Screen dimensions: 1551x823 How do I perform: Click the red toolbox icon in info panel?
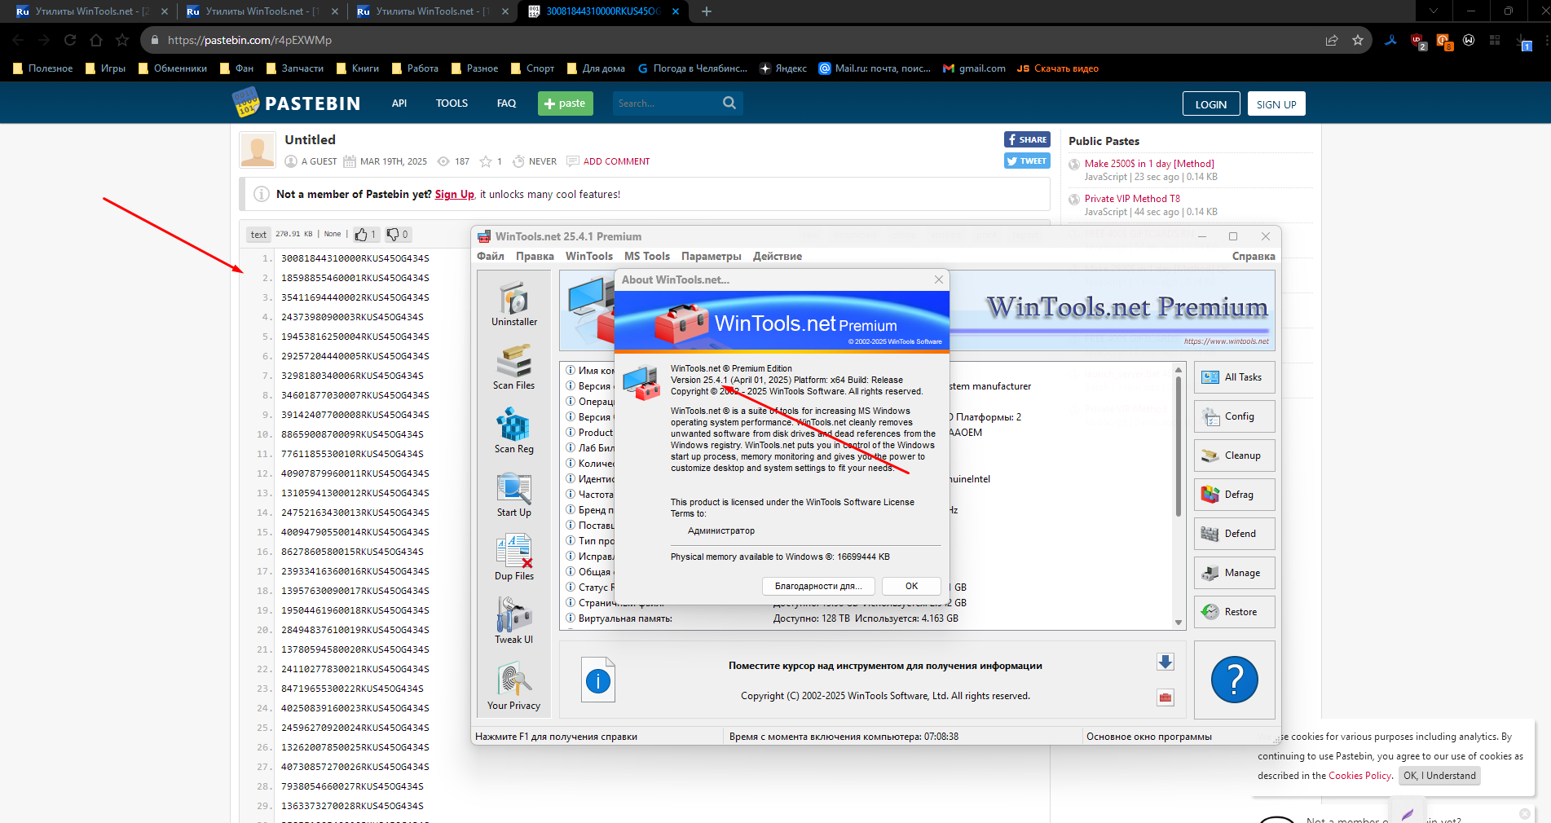(x=1165, y=697)
